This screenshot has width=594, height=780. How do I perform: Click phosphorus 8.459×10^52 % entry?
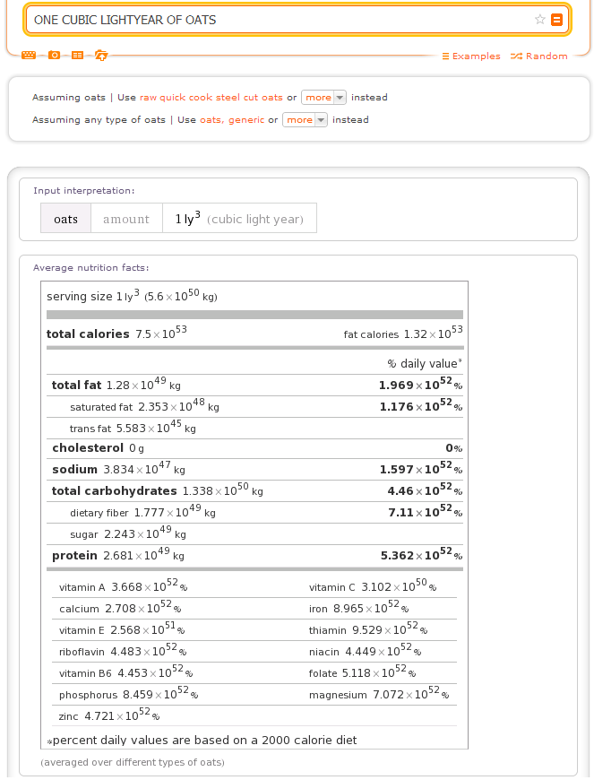129,694
